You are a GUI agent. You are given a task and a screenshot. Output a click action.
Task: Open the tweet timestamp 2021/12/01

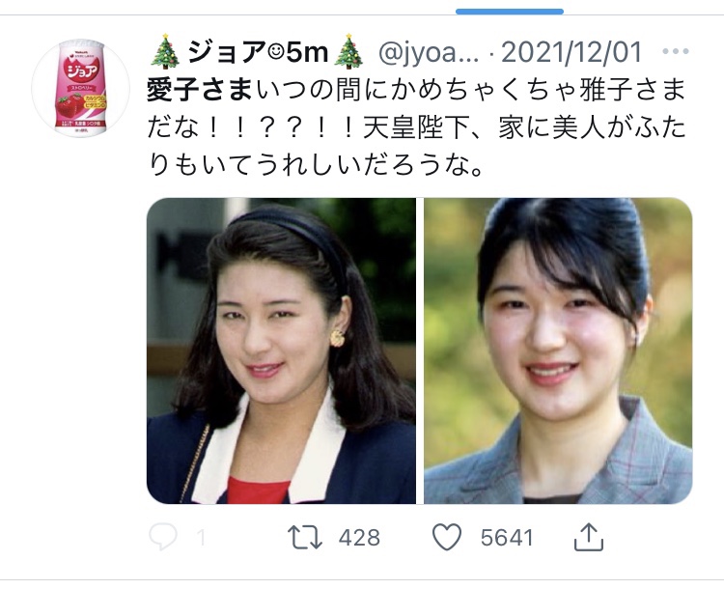571,52
